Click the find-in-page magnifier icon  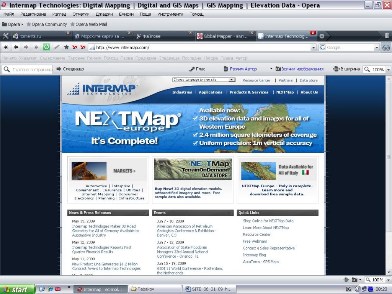click(7, 69)
